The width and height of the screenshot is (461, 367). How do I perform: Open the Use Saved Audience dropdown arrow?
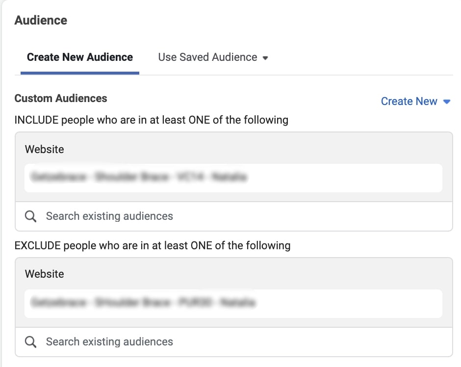point(265,58)
